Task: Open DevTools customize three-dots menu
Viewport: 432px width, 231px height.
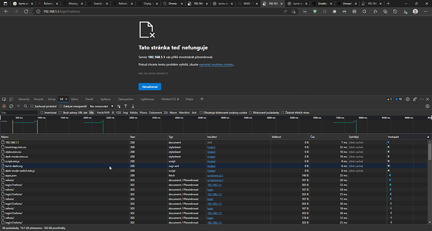Action: click(x=421, y=99)
